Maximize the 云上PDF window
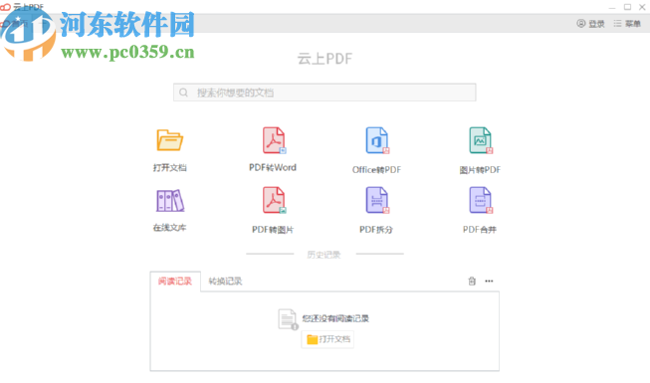The image size is (650, 383). point(628,7)
